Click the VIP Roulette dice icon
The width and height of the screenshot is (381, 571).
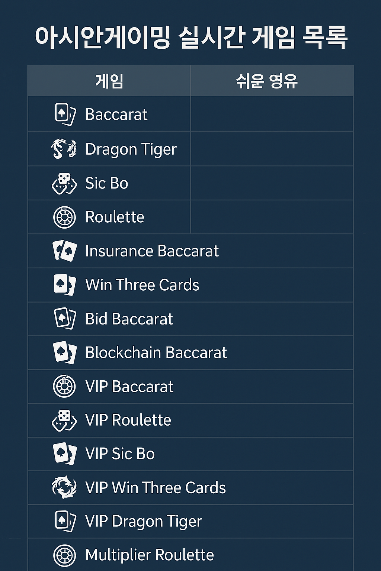pyautogui.click(x=64, y=420)
